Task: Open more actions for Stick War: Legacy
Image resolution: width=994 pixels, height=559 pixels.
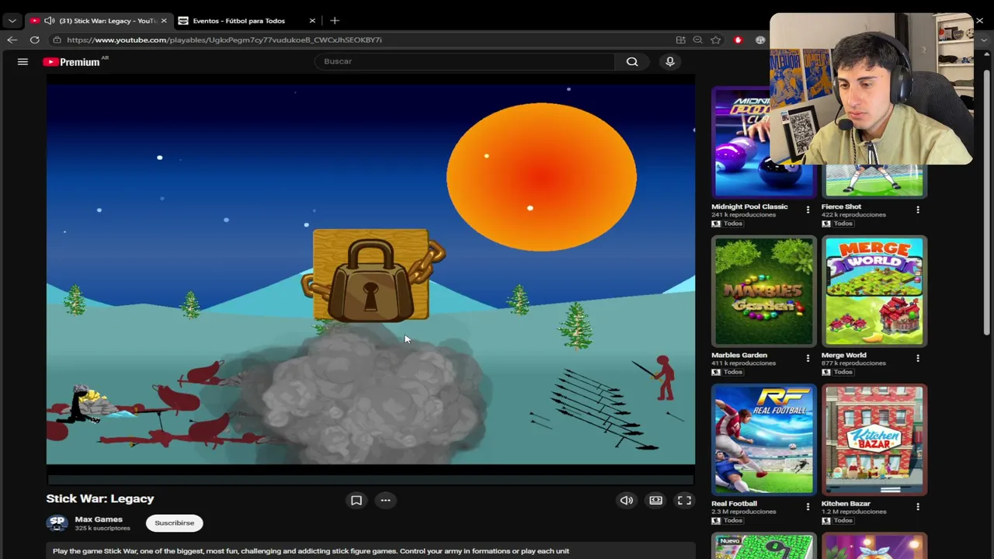Action: [385, 501]
